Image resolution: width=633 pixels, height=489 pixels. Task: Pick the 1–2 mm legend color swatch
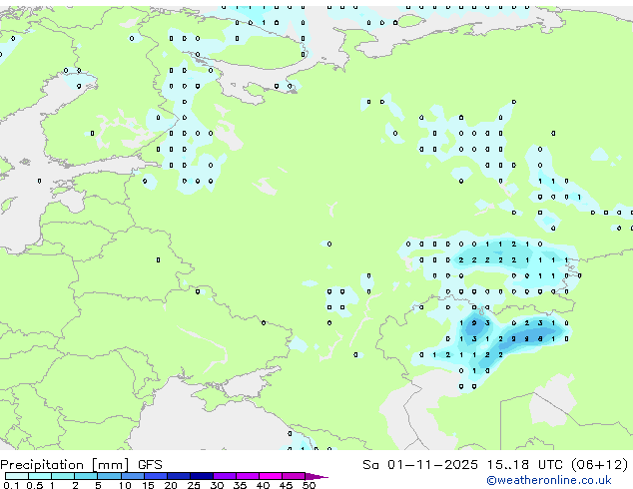tap(63, 476)
